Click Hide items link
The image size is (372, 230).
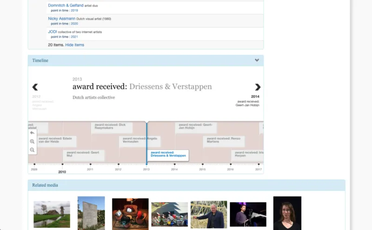[x=75, y=45]
